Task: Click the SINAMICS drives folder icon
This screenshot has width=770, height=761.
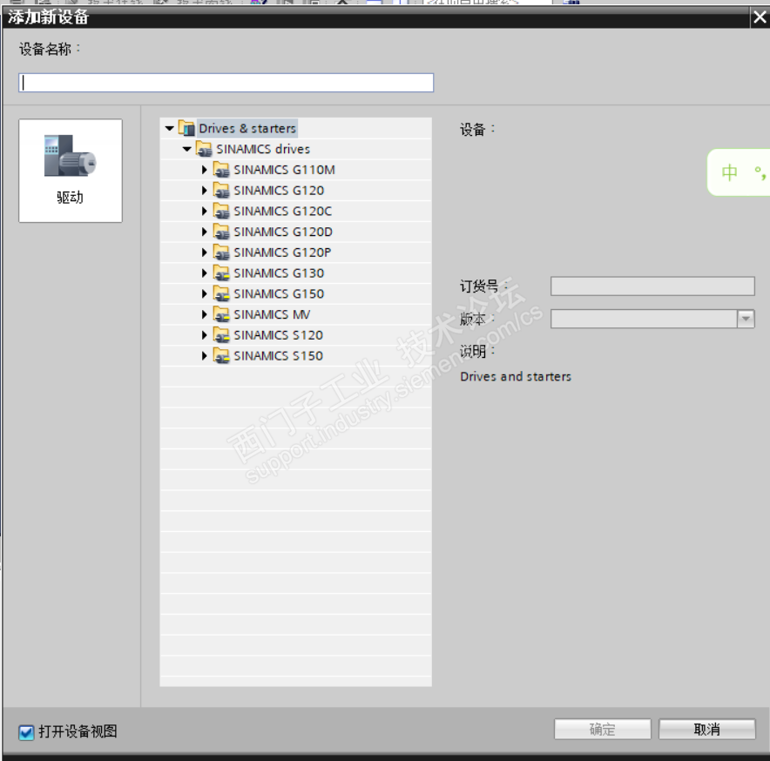Action: [204, 149]
